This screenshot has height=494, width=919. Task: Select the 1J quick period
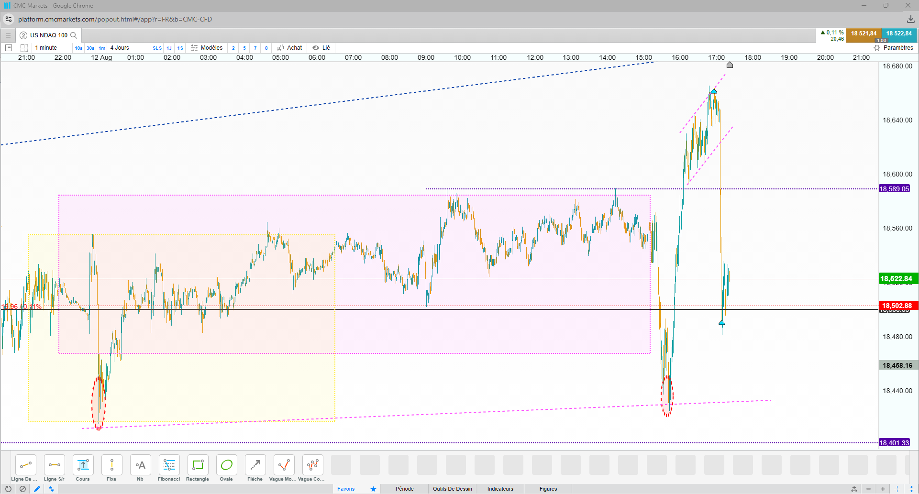pyautogui.click(x=169, y=48)
